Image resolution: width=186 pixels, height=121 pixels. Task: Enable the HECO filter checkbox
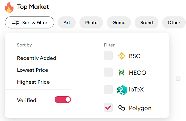pyautogui.click(x=108, y=72)
